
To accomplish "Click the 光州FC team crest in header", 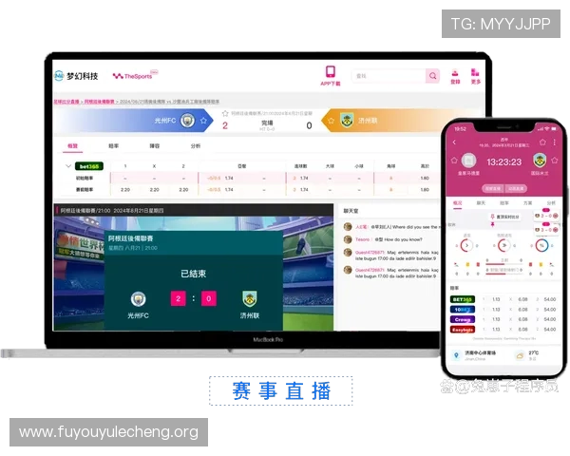I will coord(188,121).
